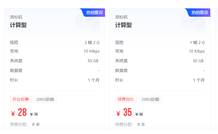Click the 续费价格 ¥ 49 text

point(25,124)
